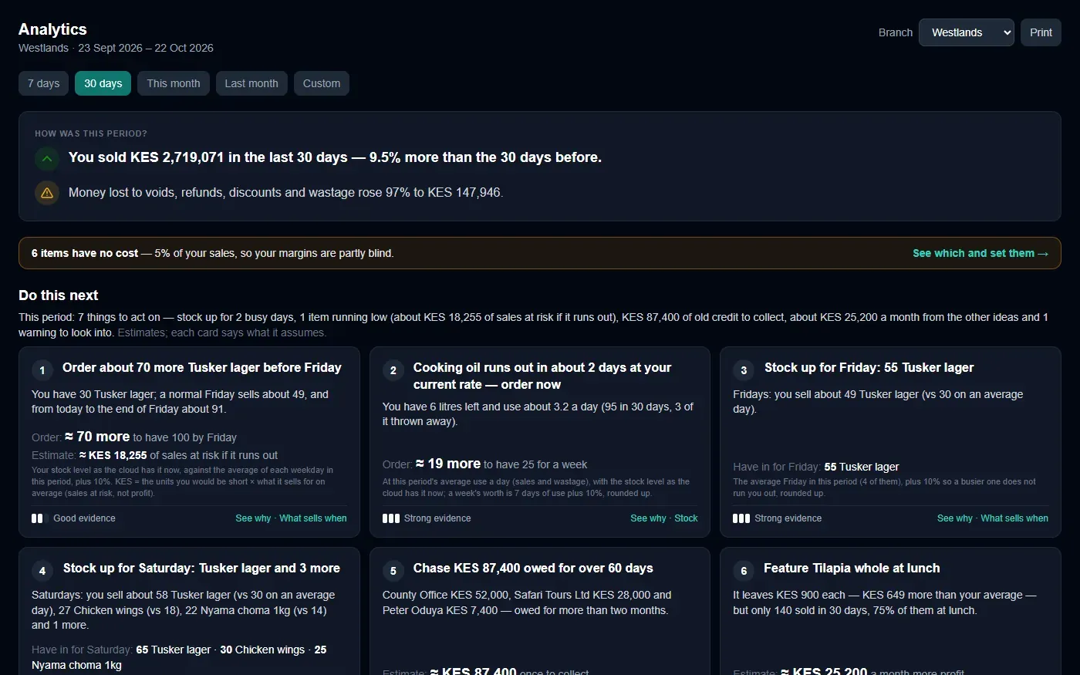Click the Branch label
The image size is (1080, 675).
[896, 32]
